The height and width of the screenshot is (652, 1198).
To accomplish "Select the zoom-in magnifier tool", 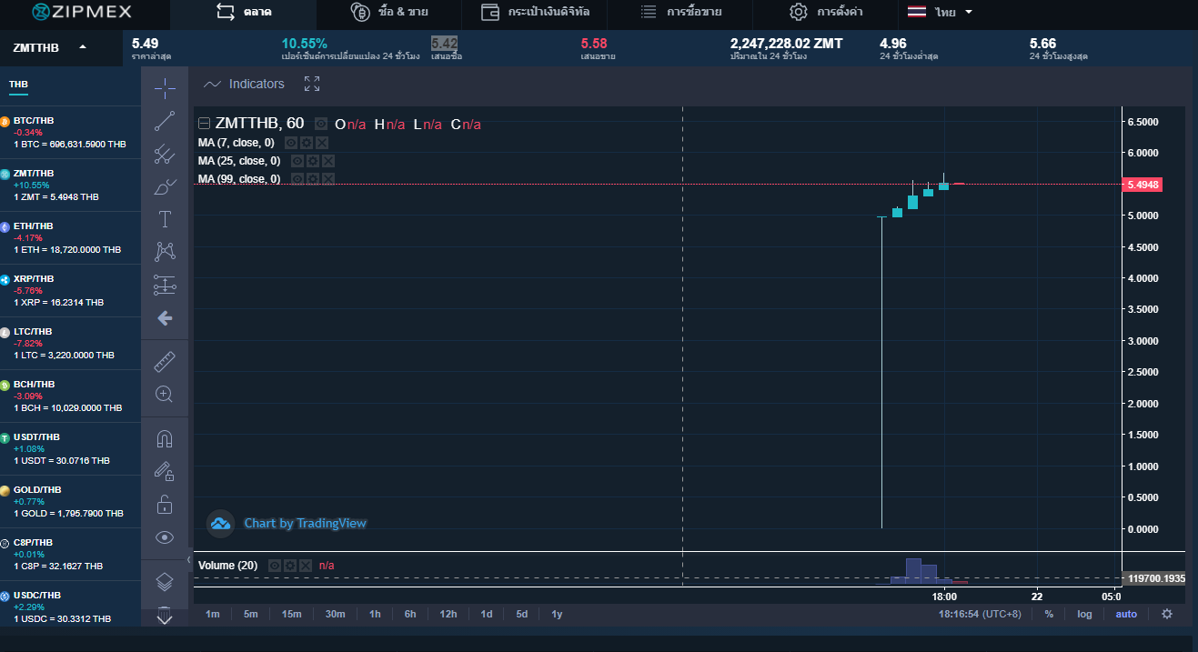I will 165,394.
